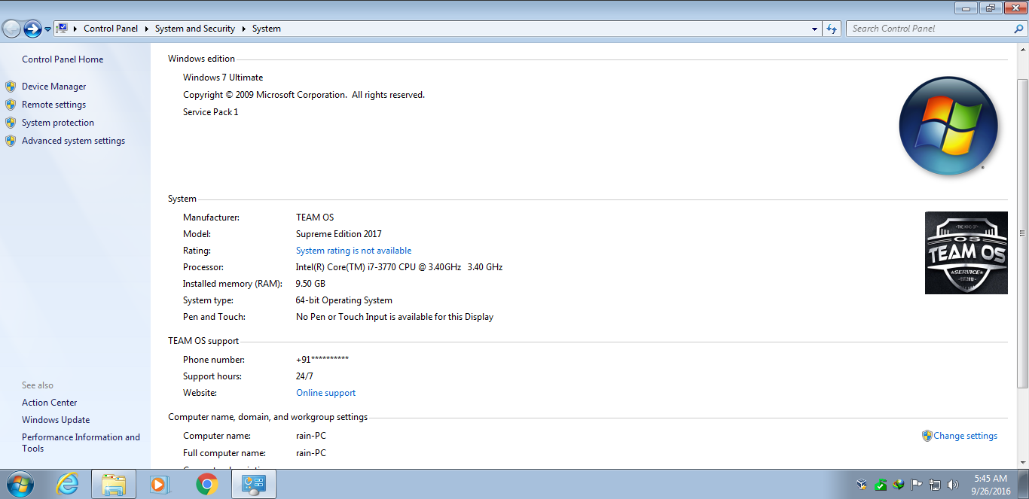Navigate to Control Panel breadcrumb
The width and height of the screenshot is (1029, 499).
[x=111, y=29]
